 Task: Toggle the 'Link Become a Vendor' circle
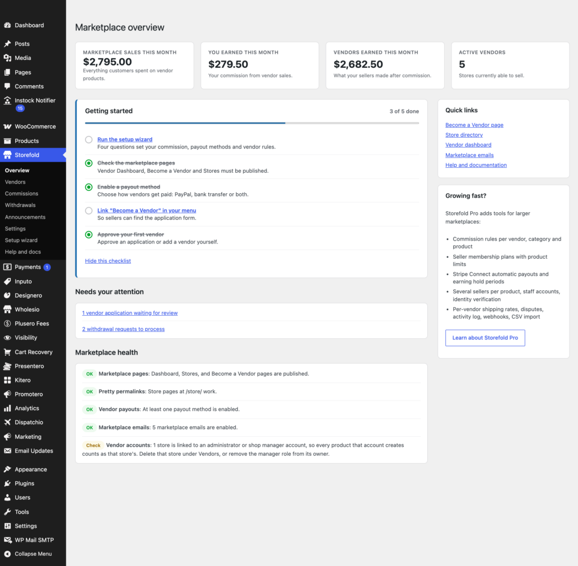(x=89, y=211)
